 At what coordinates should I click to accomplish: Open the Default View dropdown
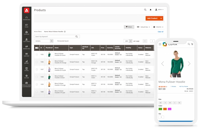click(x=143, y=27)
